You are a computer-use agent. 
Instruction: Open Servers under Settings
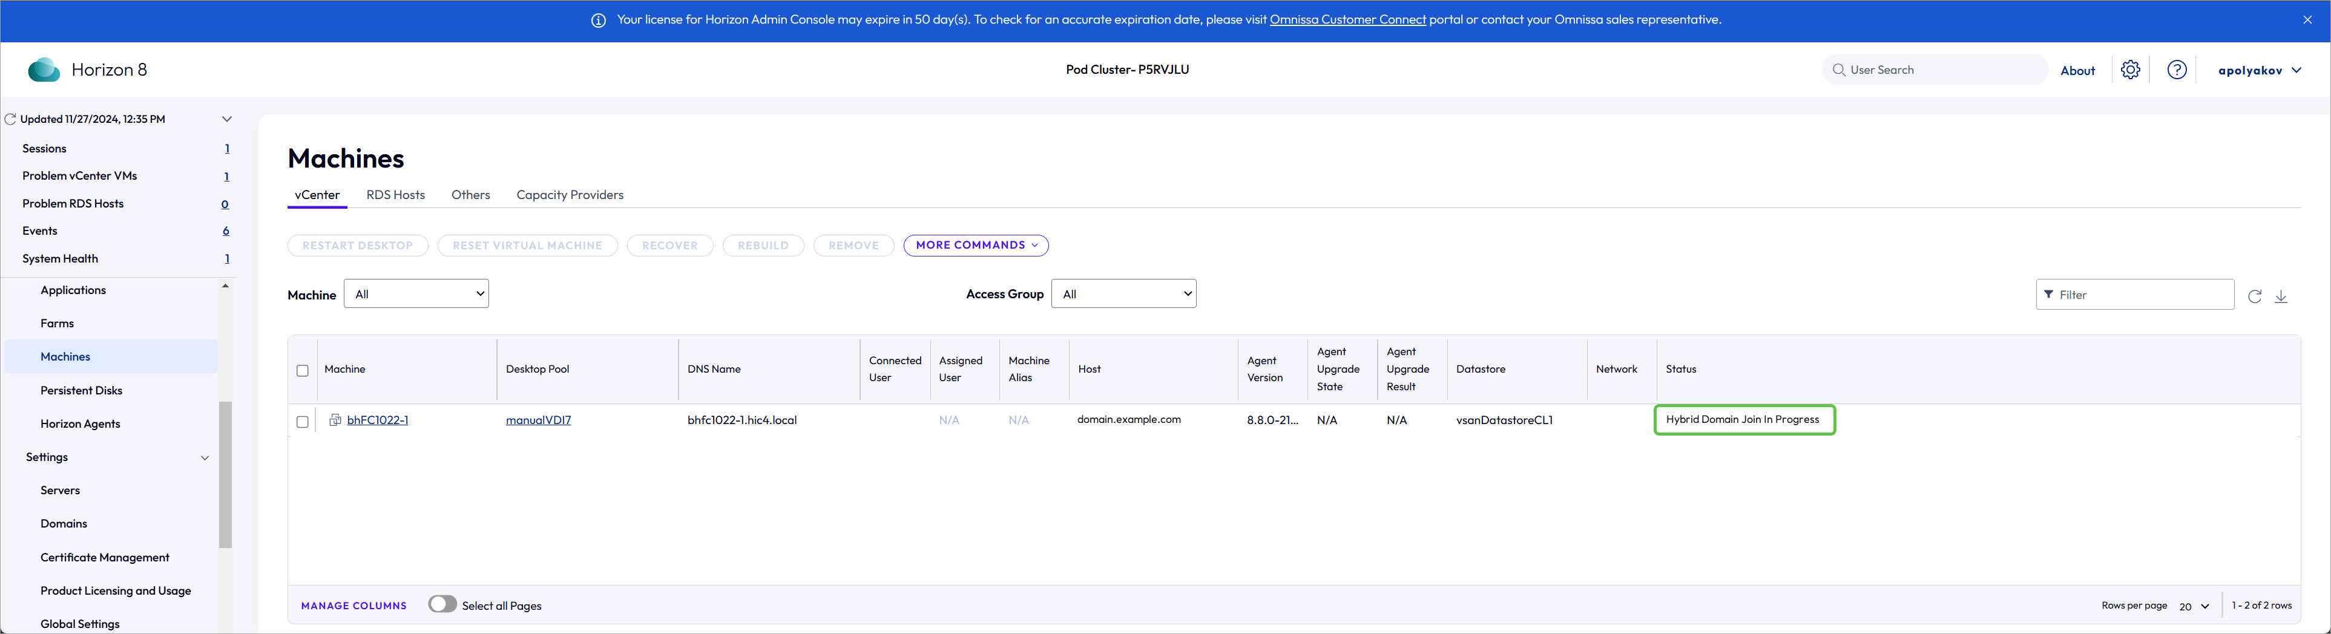point(61,490)
